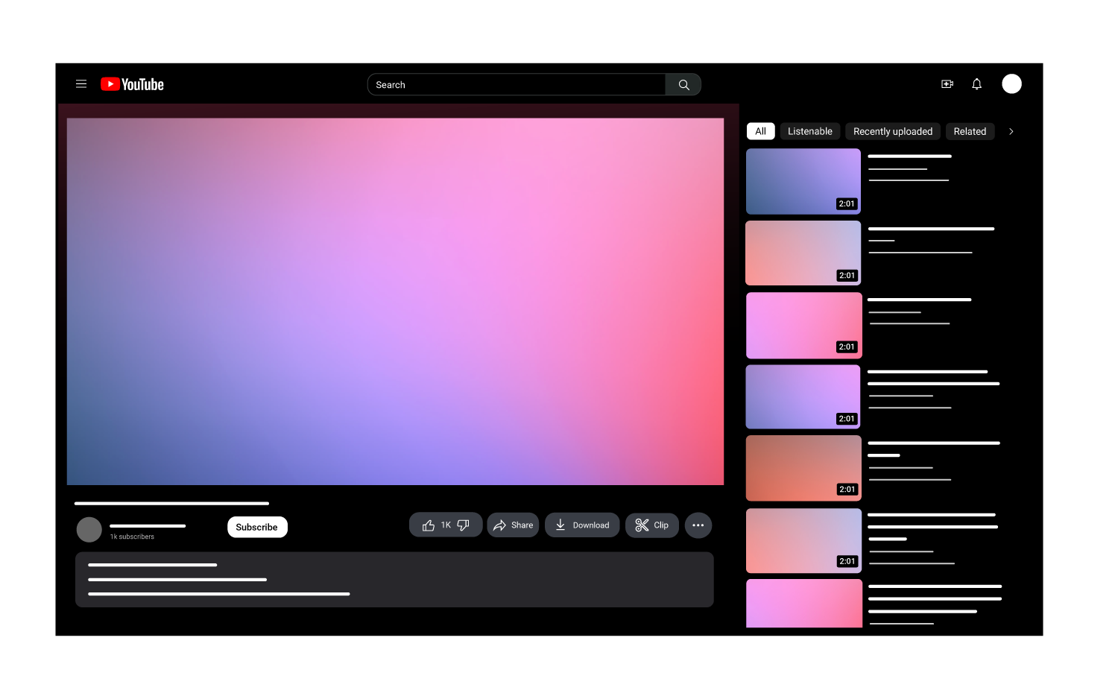1118x699 pixels.
Task: Select the Listenable filter chip
Action: (x=809, y=131)
